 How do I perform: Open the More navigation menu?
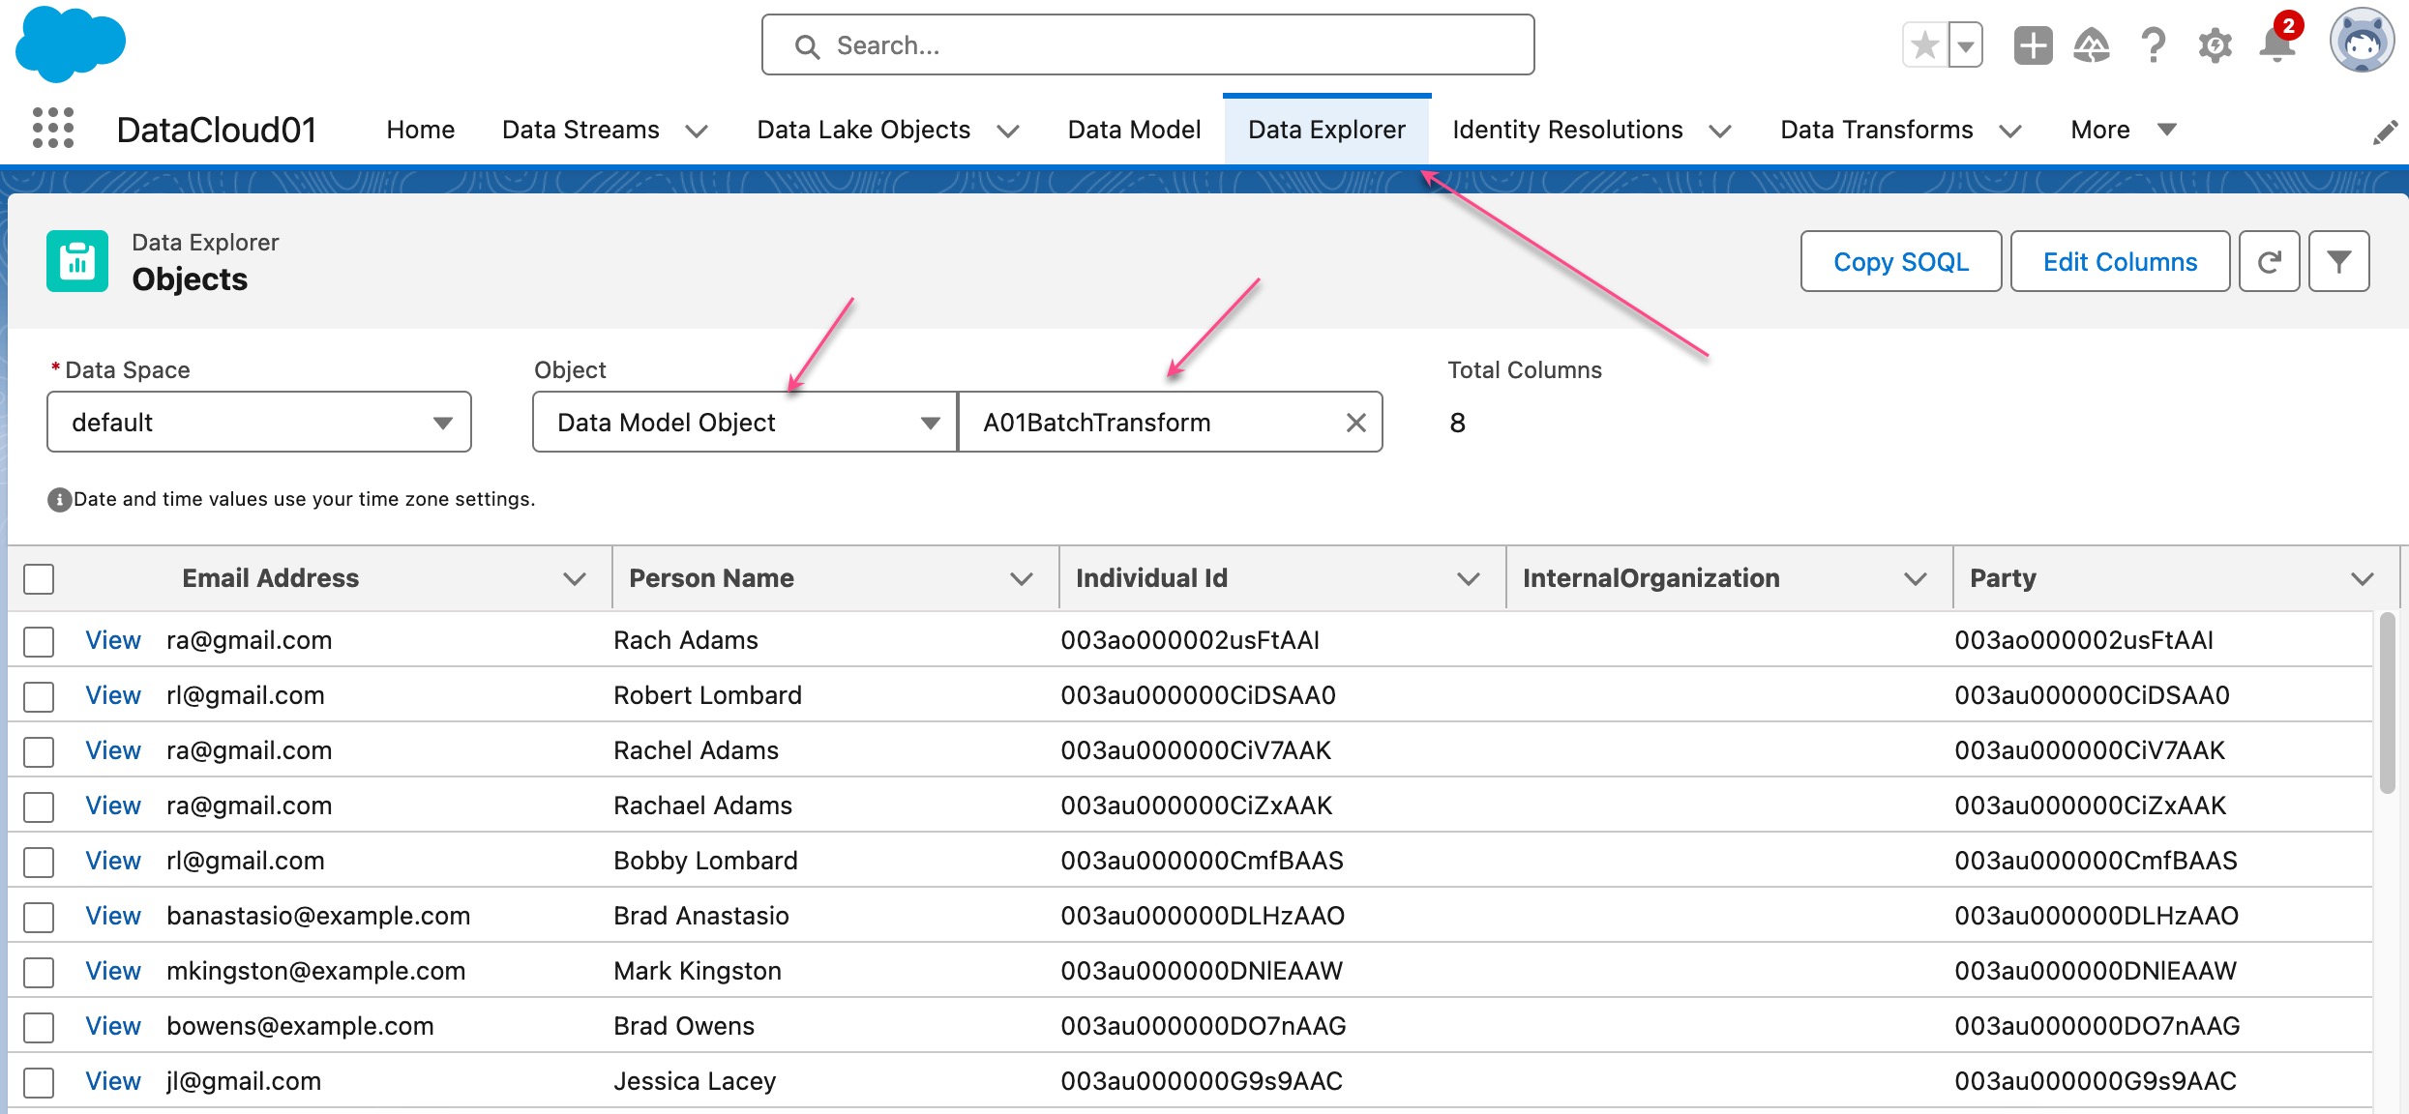2123,130
